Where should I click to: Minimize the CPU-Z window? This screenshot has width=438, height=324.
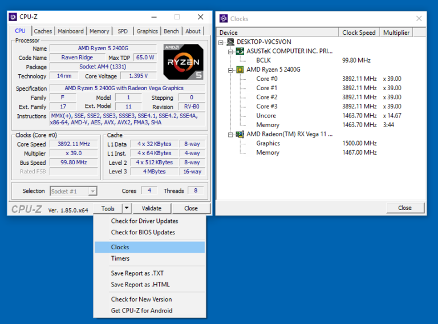coord(154,17)
